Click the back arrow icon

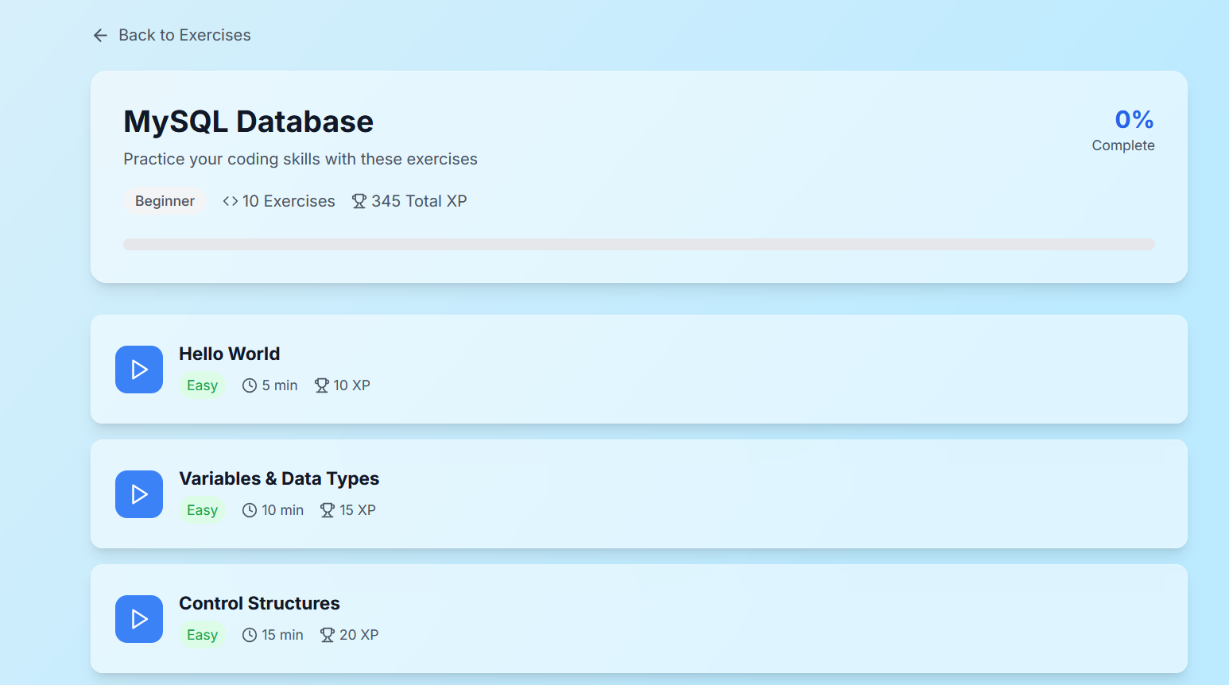coord(100,35)
